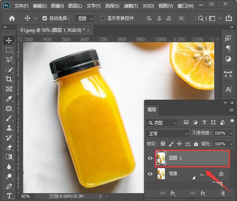Open the Share icon
The height and width of the screenshot is (201, 237).
(229, 18)
